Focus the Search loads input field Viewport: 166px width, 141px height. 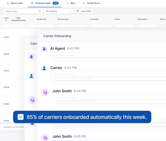click(x=23, y=11)
